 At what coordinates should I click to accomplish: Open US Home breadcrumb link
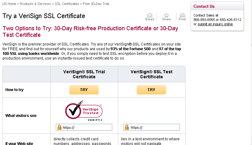[10, 4]
